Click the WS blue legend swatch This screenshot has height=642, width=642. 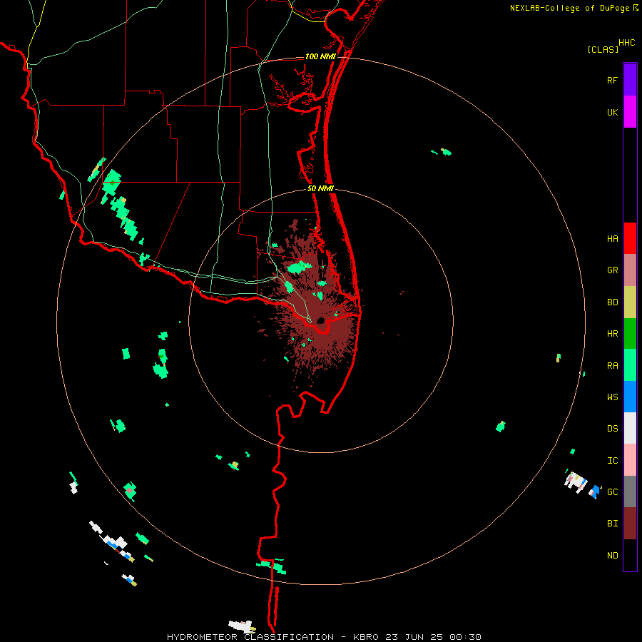click(x=630, y=397)
